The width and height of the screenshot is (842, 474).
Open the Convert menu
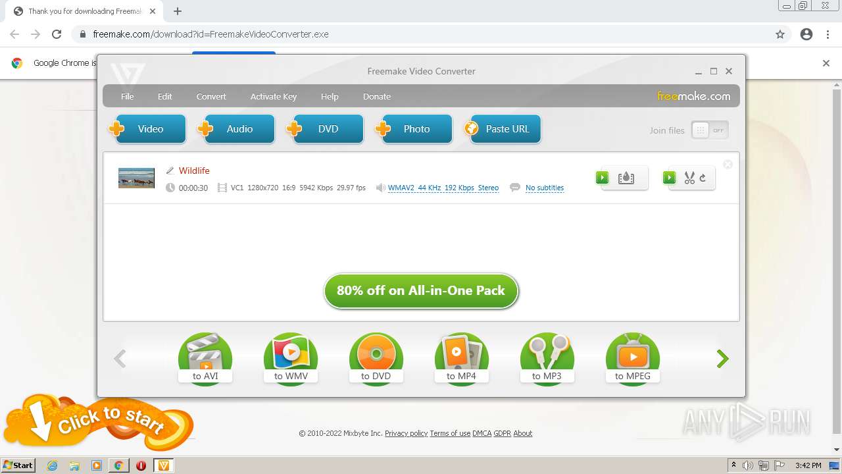click(211, 96)
